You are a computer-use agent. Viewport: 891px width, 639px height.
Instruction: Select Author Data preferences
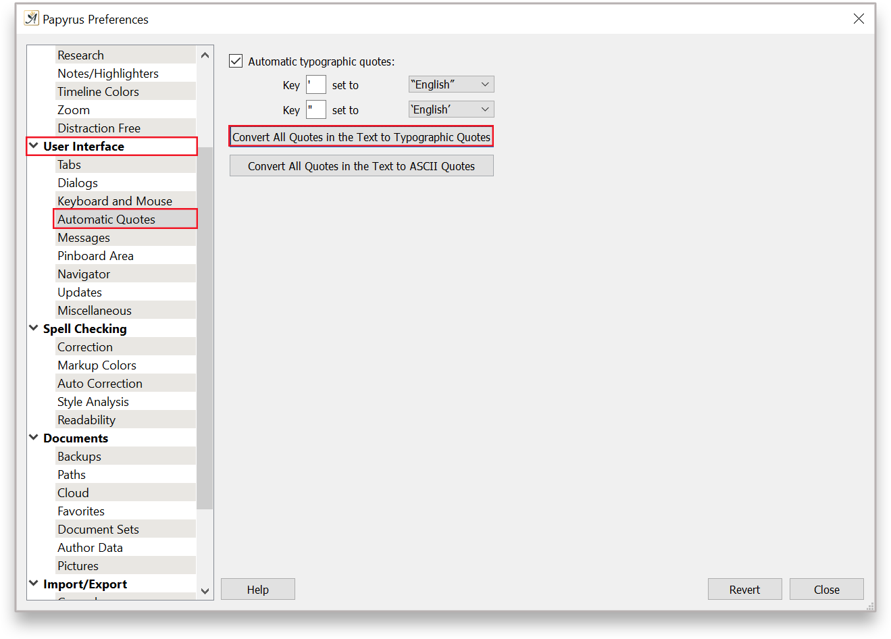(x=126, y=547)
